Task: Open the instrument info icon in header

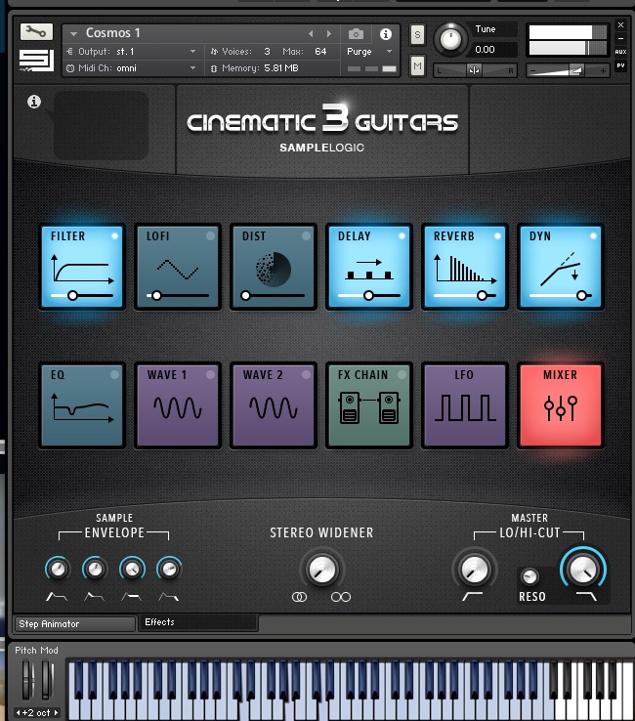Action: point(385,33)
